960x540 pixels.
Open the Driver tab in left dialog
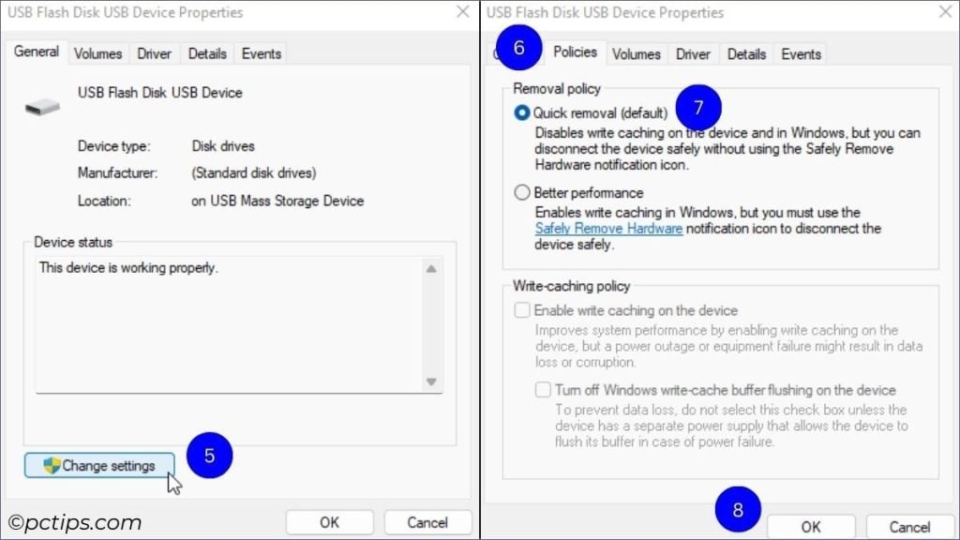[x=154, y=53]
